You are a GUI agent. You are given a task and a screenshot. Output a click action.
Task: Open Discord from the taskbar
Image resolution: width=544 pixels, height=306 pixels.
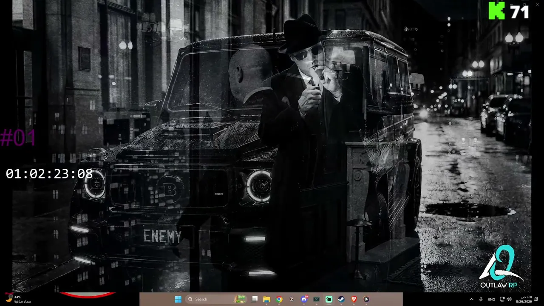tap(304, 299)
